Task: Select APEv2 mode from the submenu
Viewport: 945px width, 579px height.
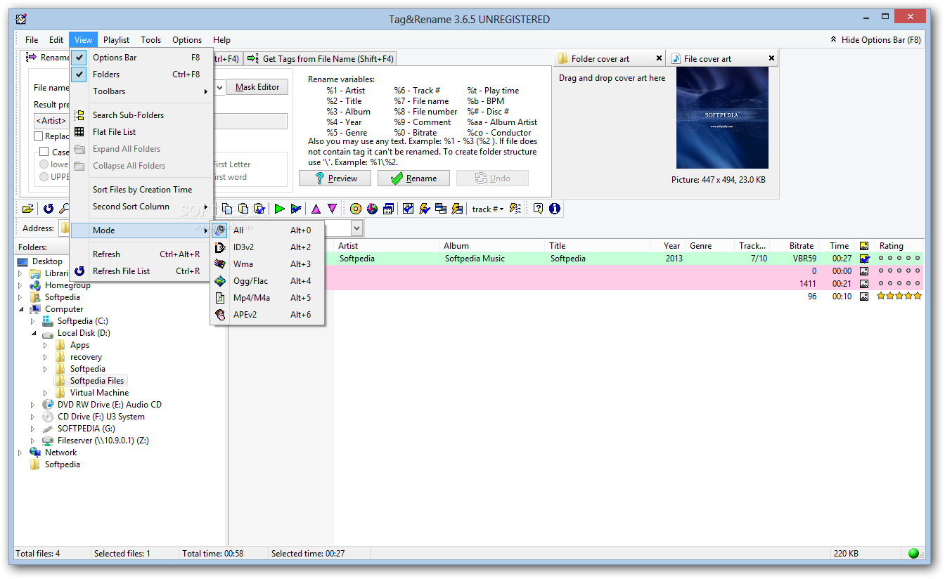Action: tap(267, 315)
